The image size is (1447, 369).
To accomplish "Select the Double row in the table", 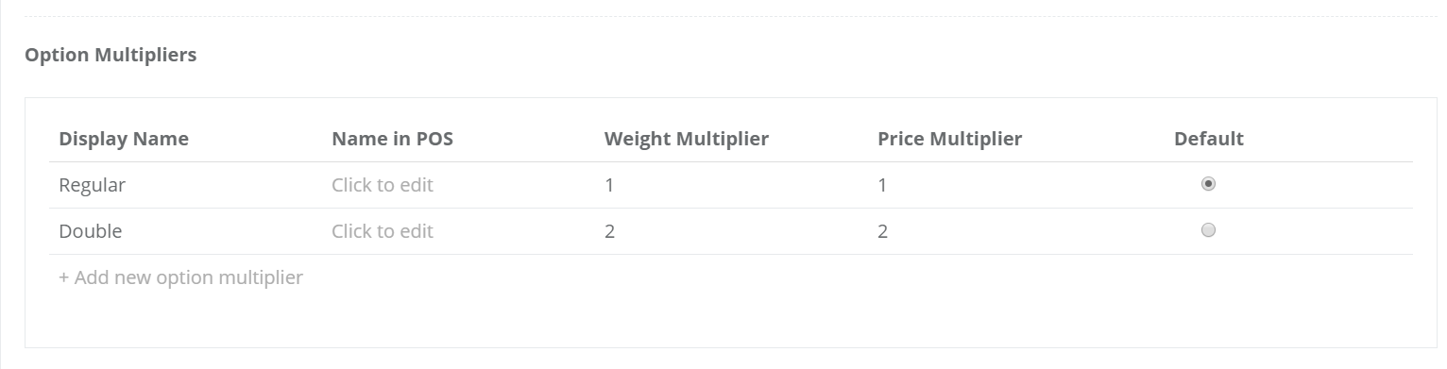I will [731, 231].
